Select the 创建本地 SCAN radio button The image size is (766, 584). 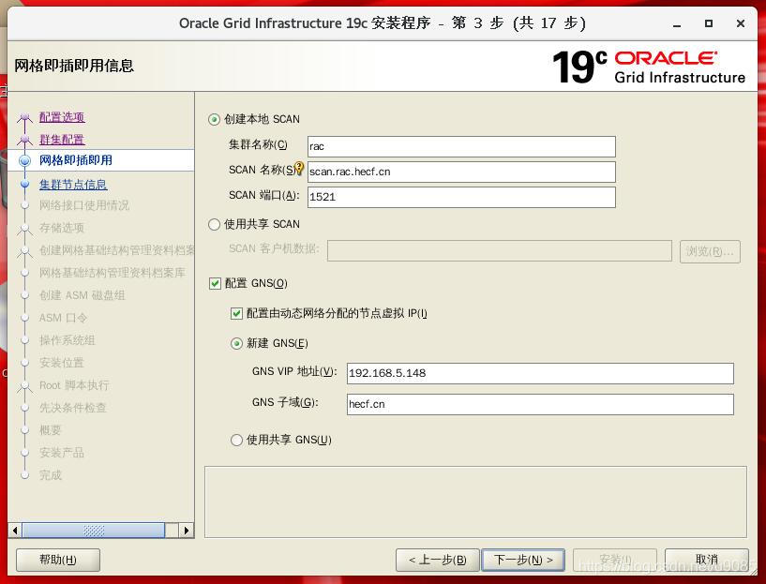(214, 119)
